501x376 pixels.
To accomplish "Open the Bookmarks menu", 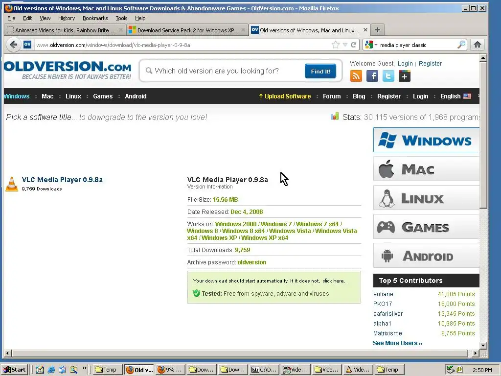I will coord(95,18).
